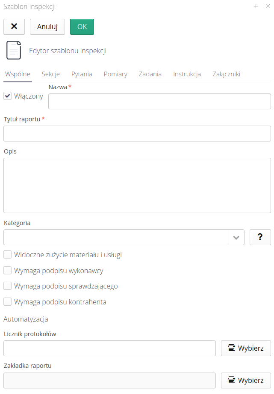This screenshot has width=274, height=394.
Task: Focus the Nazwa input field
Action: click(159, 102)
